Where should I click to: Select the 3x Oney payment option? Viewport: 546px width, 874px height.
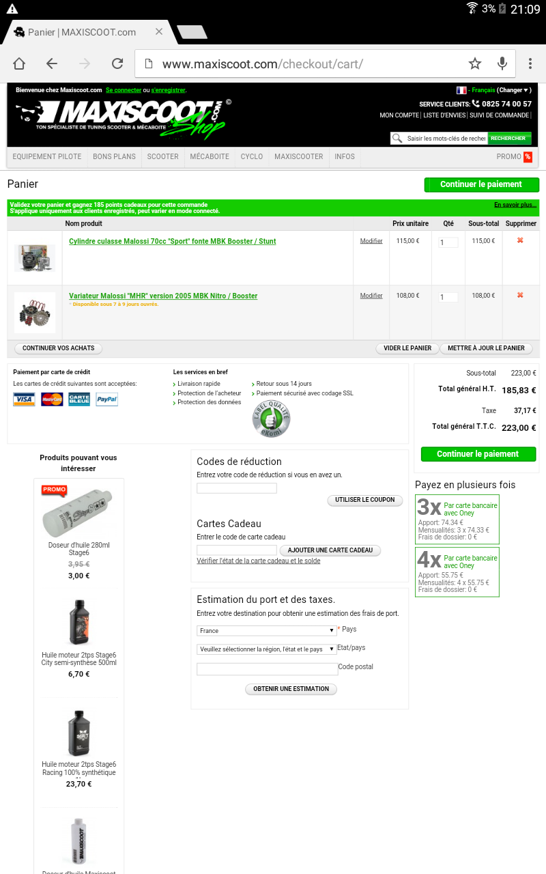click(457, 519)
